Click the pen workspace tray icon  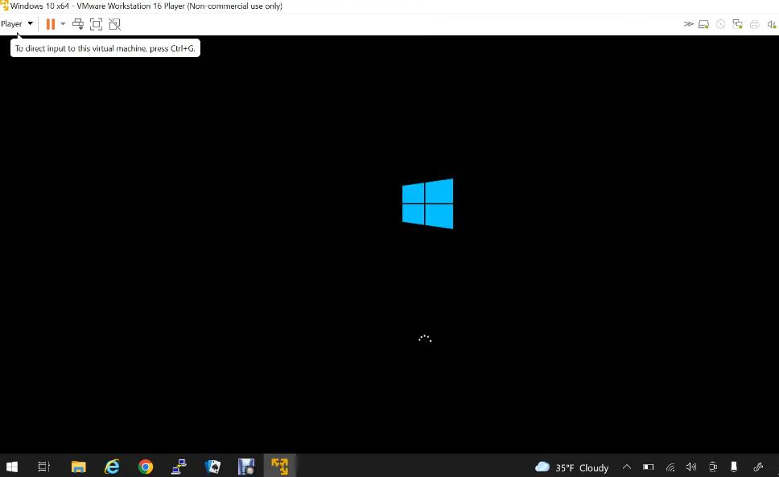click(x=758, y=467)
